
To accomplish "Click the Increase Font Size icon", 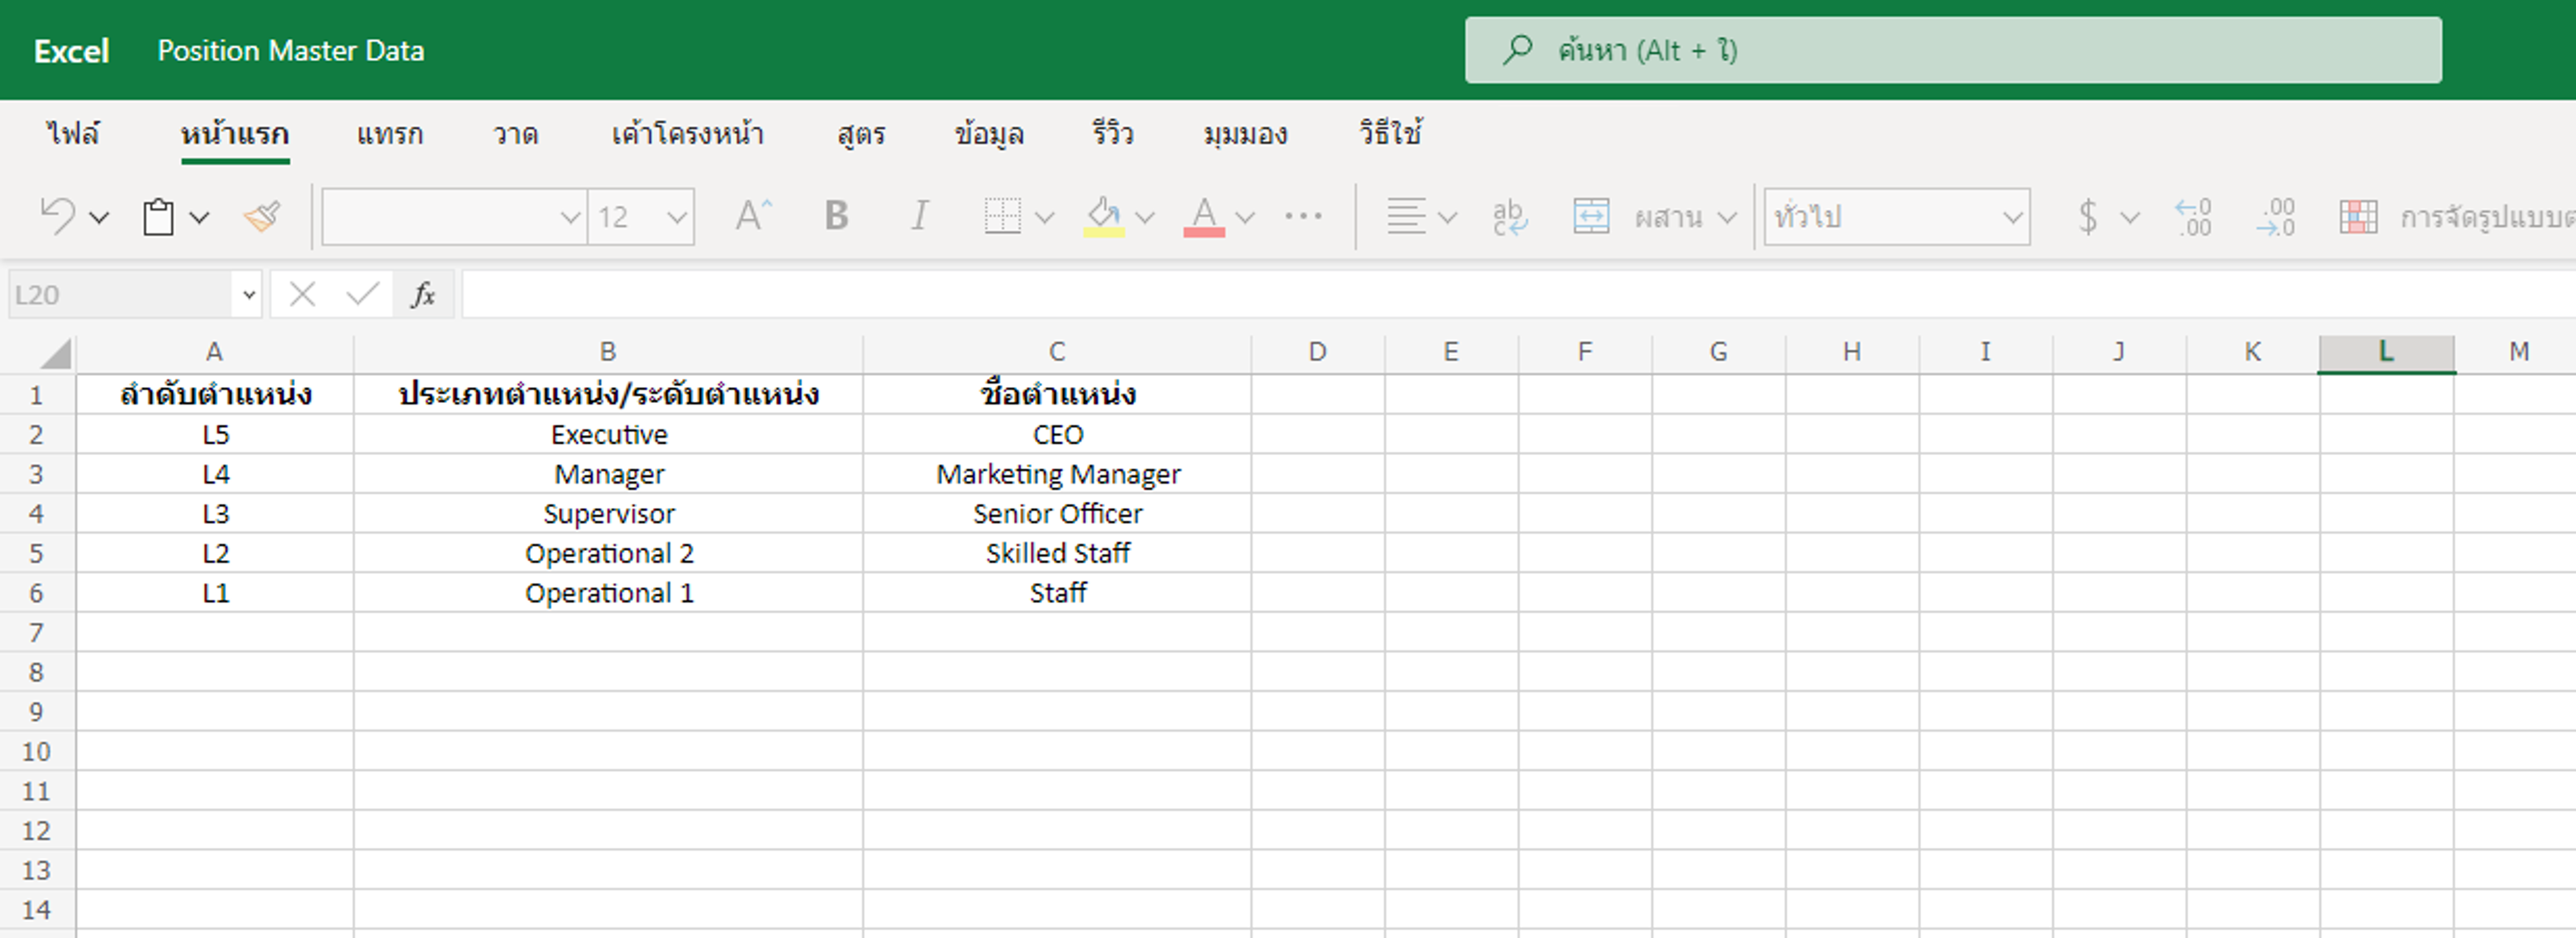I will [x=753, y=216].
